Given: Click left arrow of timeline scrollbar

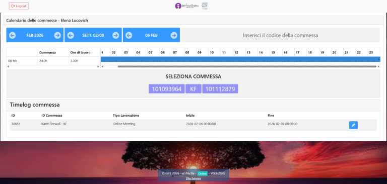Looking at the screenshot, I should click(102, 66).
